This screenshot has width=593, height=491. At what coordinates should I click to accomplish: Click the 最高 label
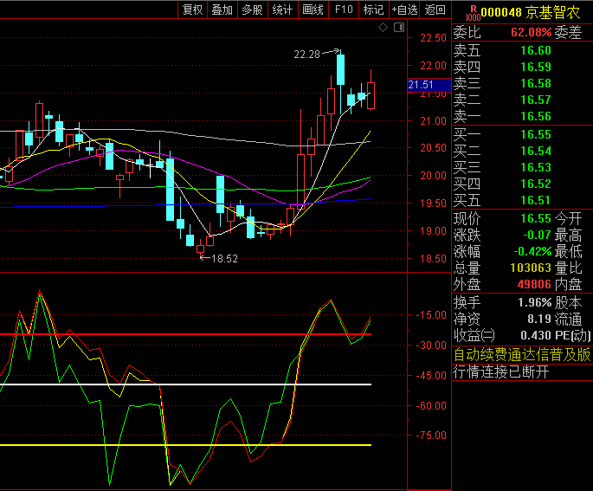pyautogui.click(x=568, y=235)
